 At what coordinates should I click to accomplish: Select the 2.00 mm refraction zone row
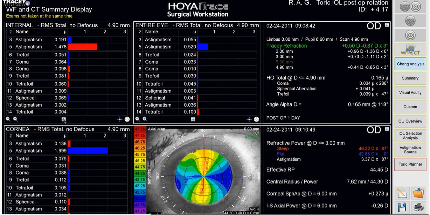[x=332, y=51]
